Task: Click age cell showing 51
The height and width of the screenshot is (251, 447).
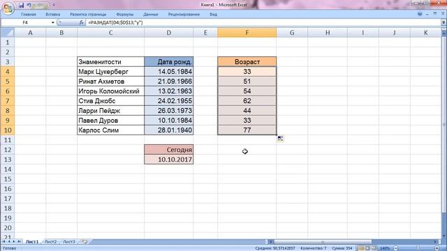Action: (247, 82)
